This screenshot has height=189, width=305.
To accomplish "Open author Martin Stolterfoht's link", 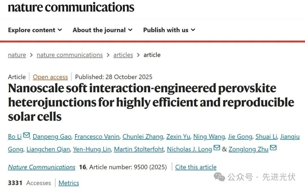I will [x=139, y=149].
